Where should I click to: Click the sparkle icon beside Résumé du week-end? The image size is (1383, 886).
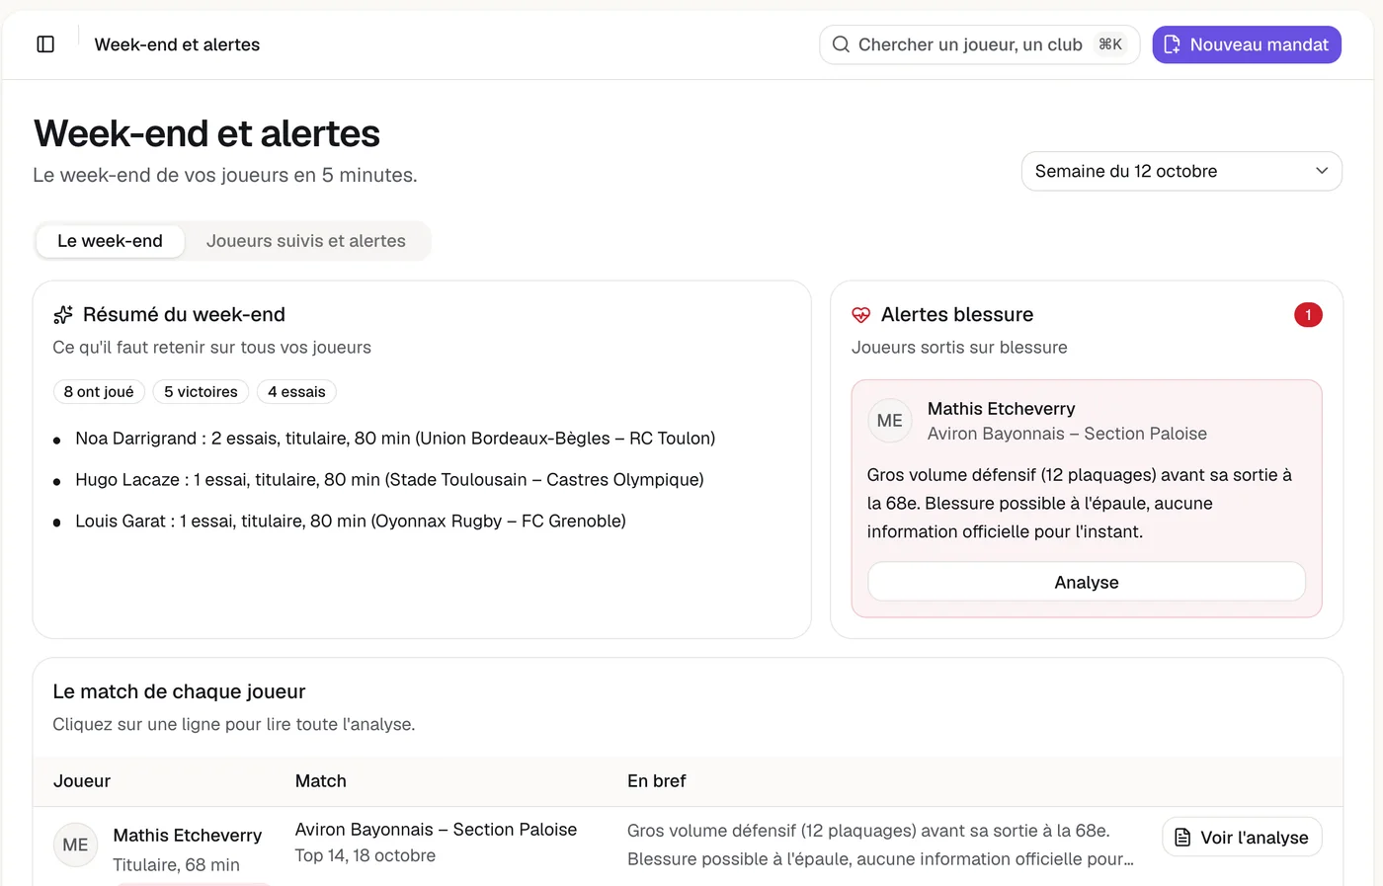pos(63,315)
